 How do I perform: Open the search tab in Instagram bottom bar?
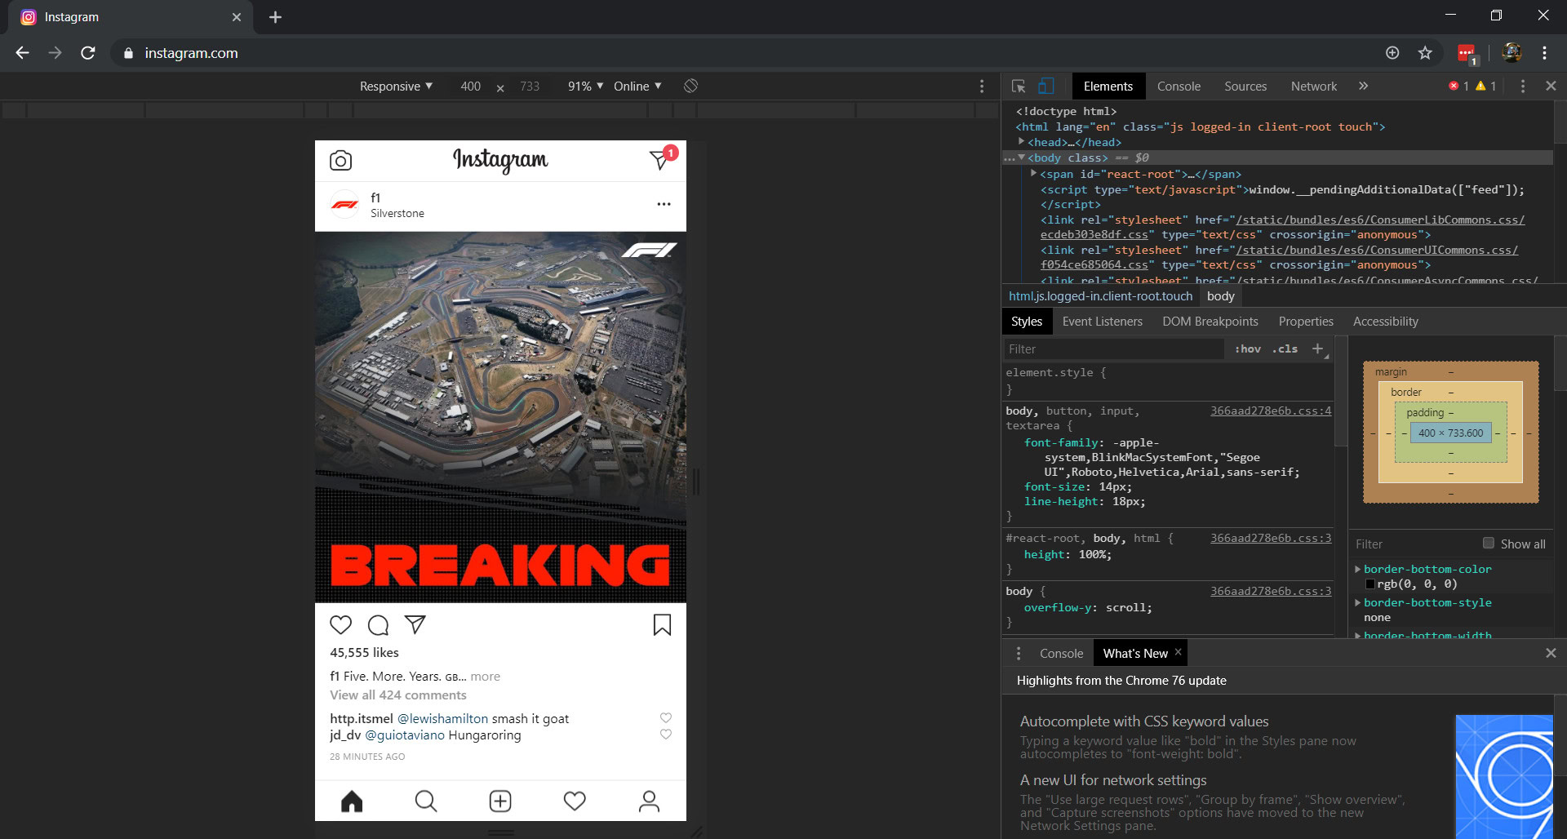point(425,801)
